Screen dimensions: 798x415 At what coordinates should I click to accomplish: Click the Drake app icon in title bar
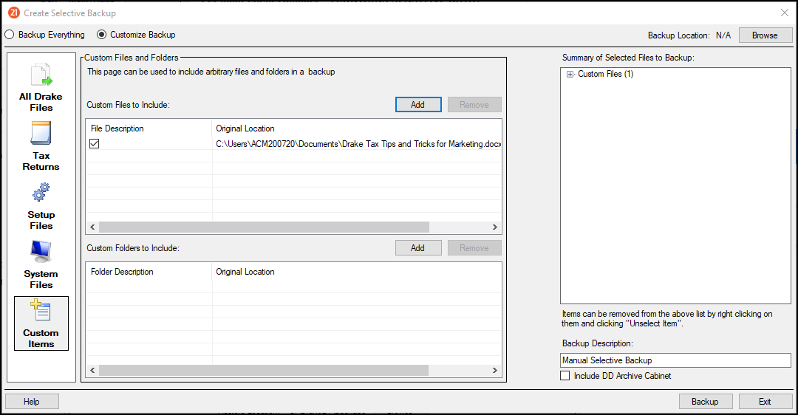tap(14, 13)
